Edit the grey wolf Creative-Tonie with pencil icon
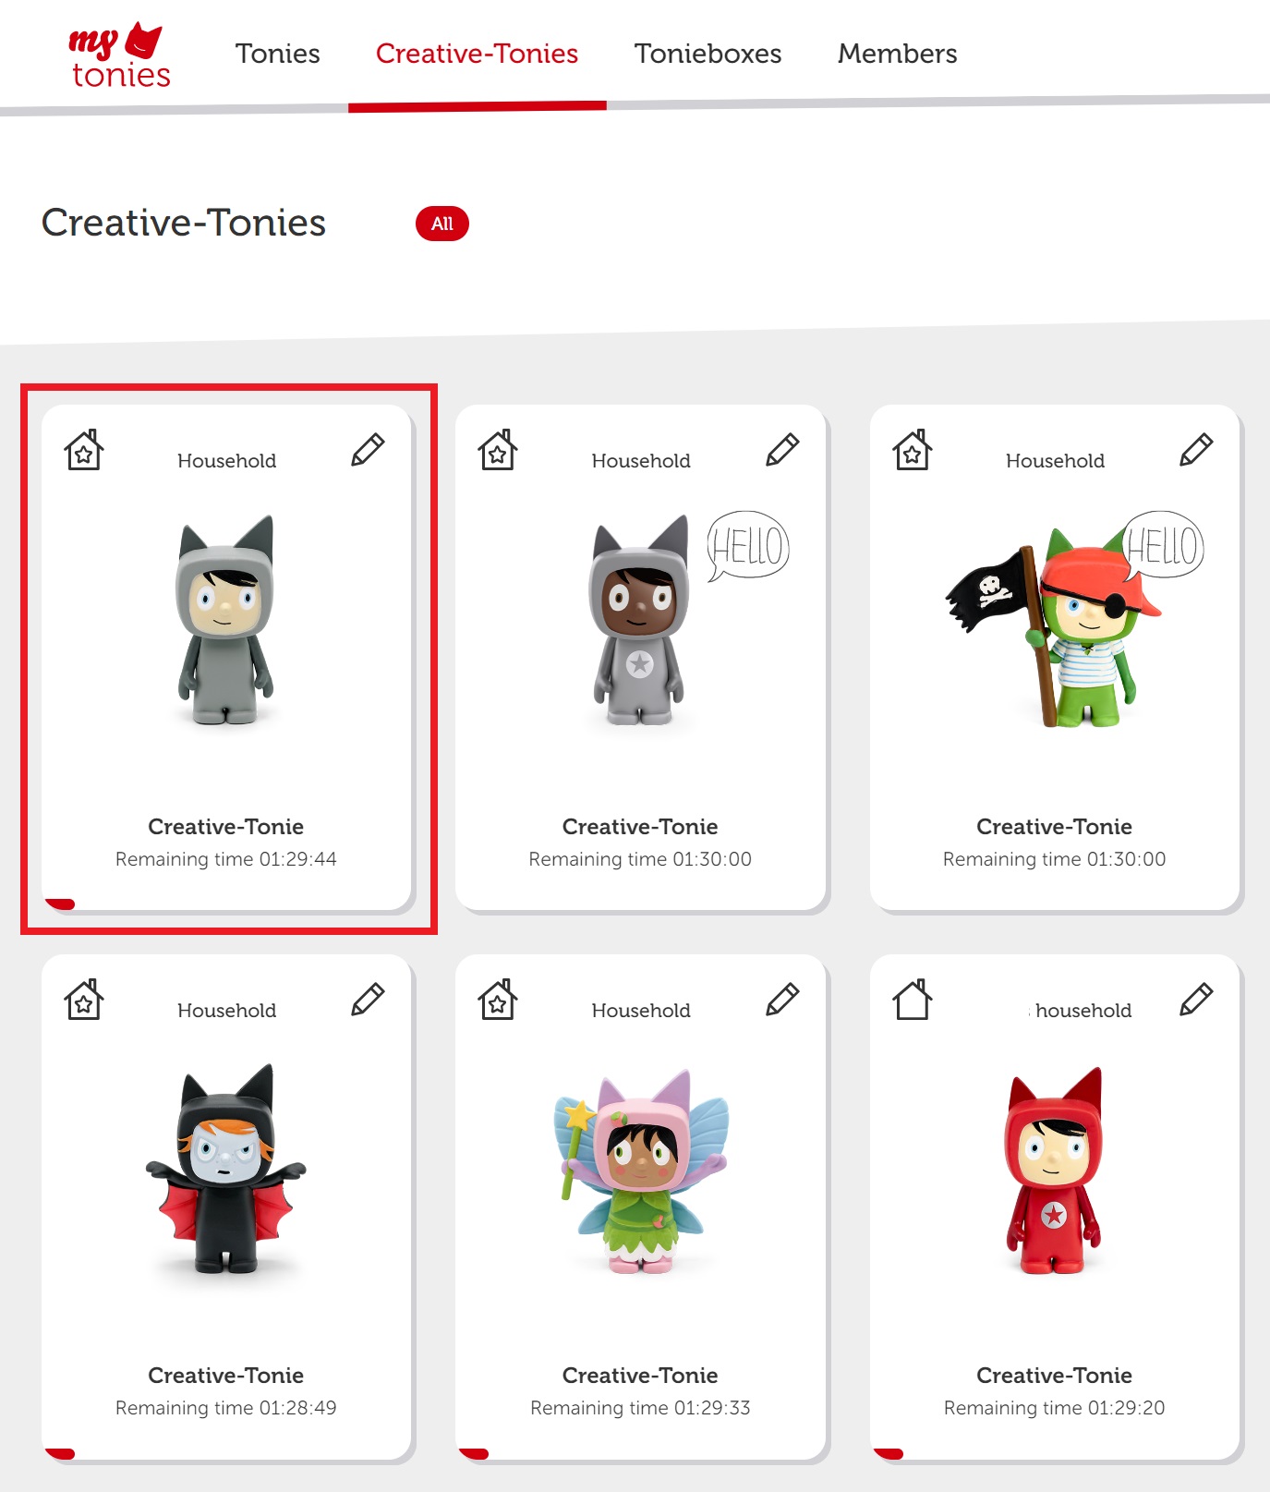Image resolution: width=1270 pixels, height=1492 pixels. click(x=368, y=450)
